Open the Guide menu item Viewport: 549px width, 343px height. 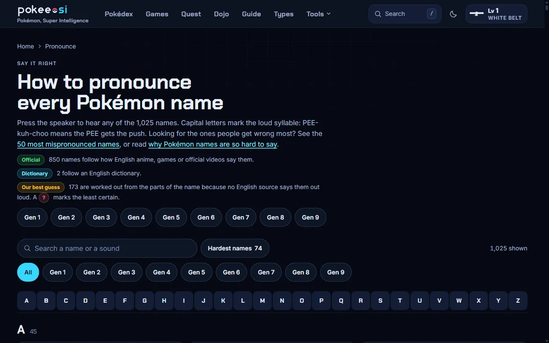(251, 14)
